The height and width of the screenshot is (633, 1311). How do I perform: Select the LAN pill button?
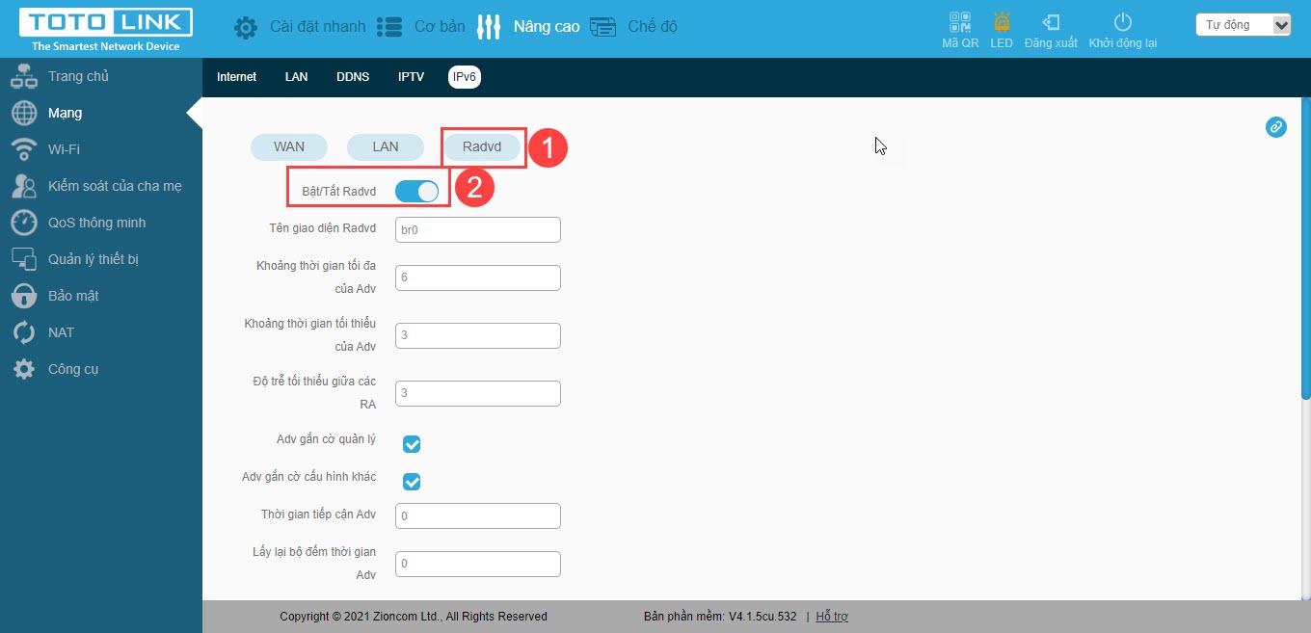386,146
